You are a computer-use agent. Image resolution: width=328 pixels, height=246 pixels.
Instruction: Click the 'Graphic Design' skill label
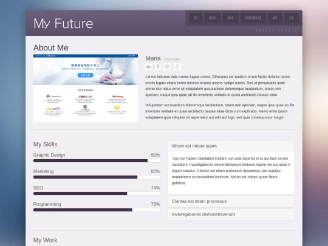(49, 155)
